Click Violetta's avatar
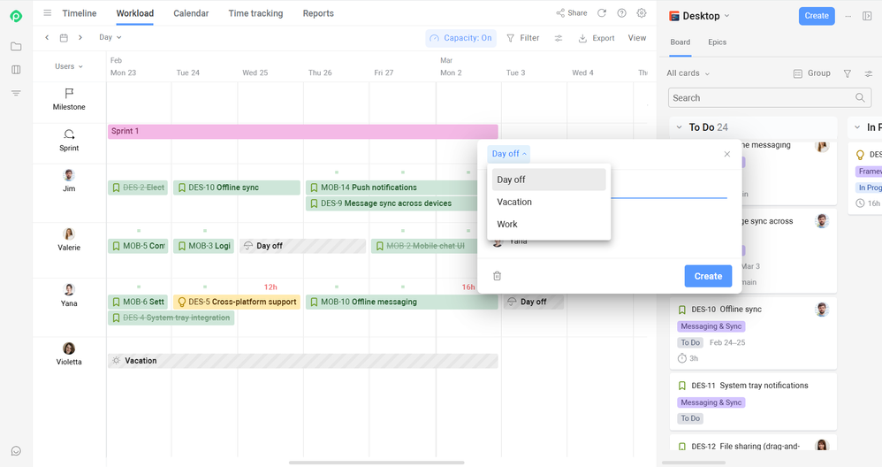882x467 pixels. tap(69, 348)
